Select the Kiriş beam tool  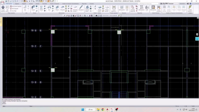pyautogui.click(x=49, y=8)
